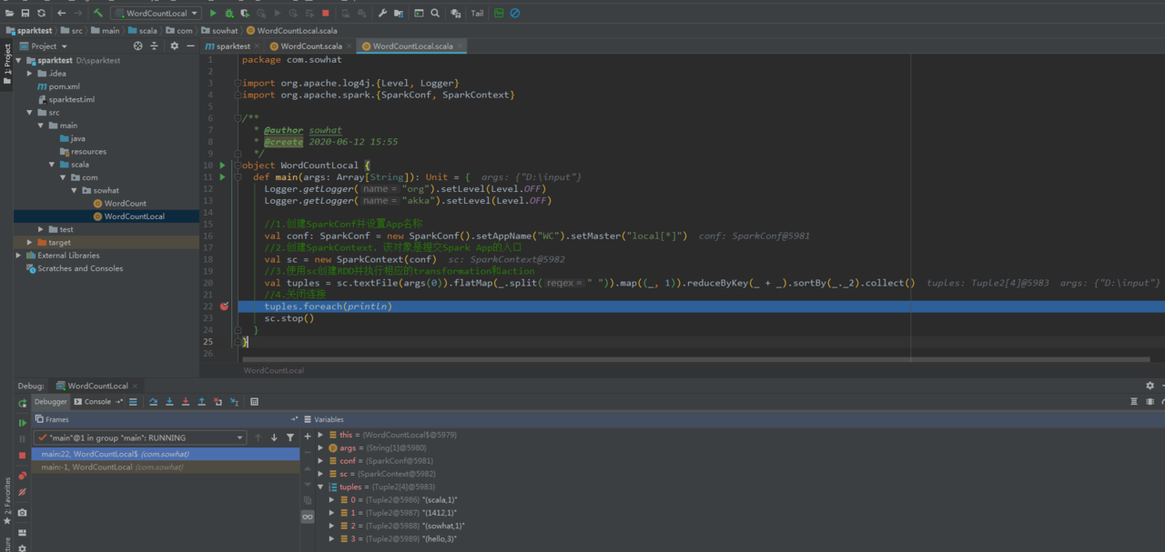Open the main thread selector dropdown

(140, 437)
